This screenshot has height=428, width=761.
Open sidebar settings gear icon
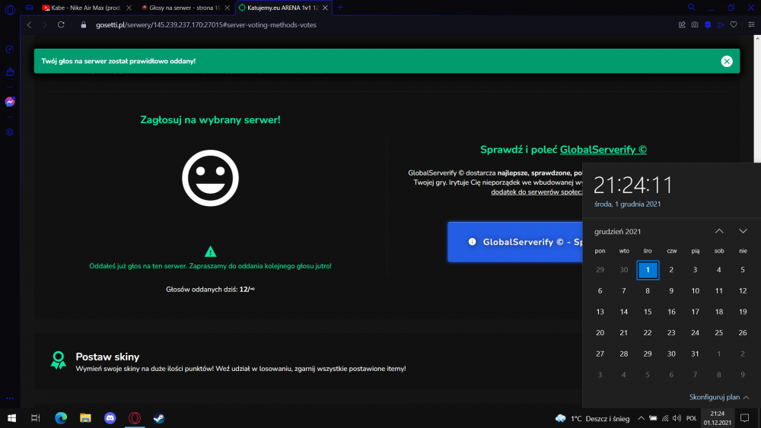coord(10,132)
